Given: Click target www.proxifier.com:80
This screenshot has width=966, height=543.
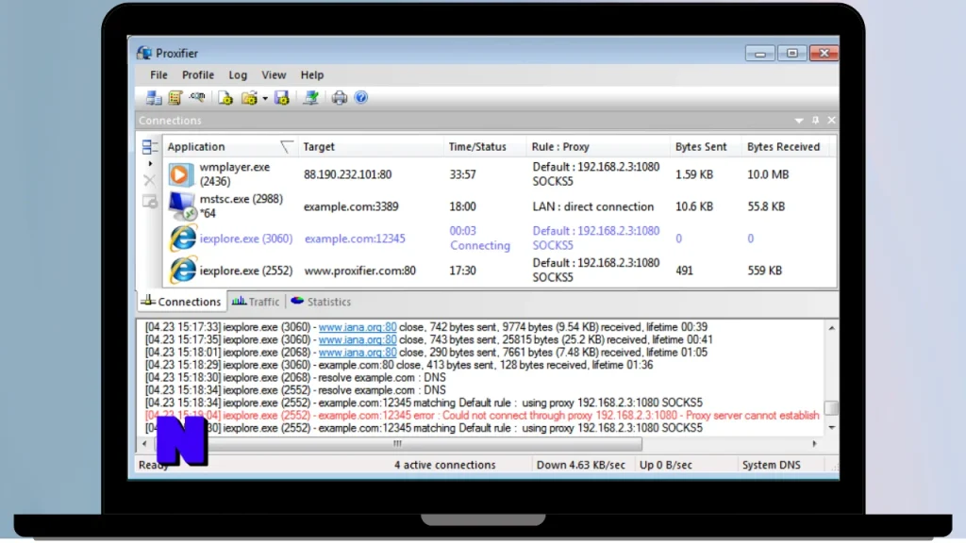Looking at the screenshot, I should pyautogui.click(x=359, y=271).
